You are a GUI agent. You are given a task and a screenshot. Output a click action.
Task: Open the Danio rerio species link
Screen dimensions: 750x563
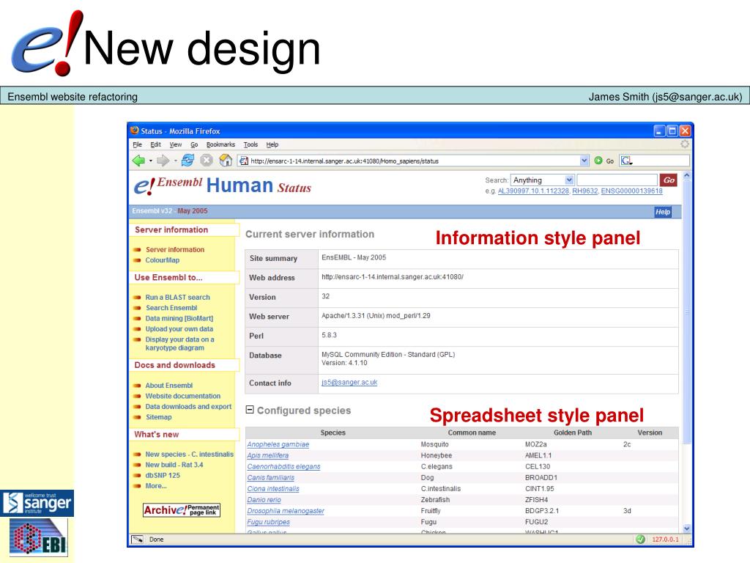pyautogui.click(x=264, y=499)
